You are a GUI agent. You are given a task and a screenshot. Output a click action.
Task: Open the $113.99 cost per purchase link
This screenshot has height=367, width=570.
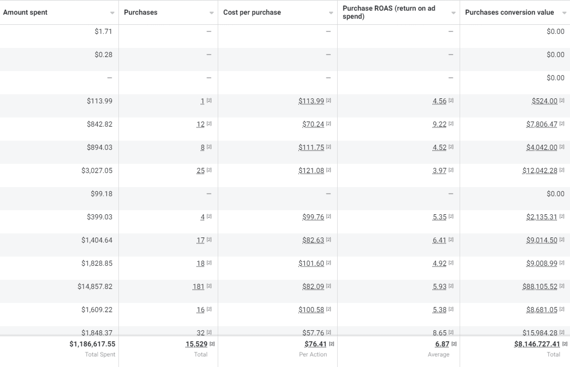pyautogui.click(x=311, y=101)
